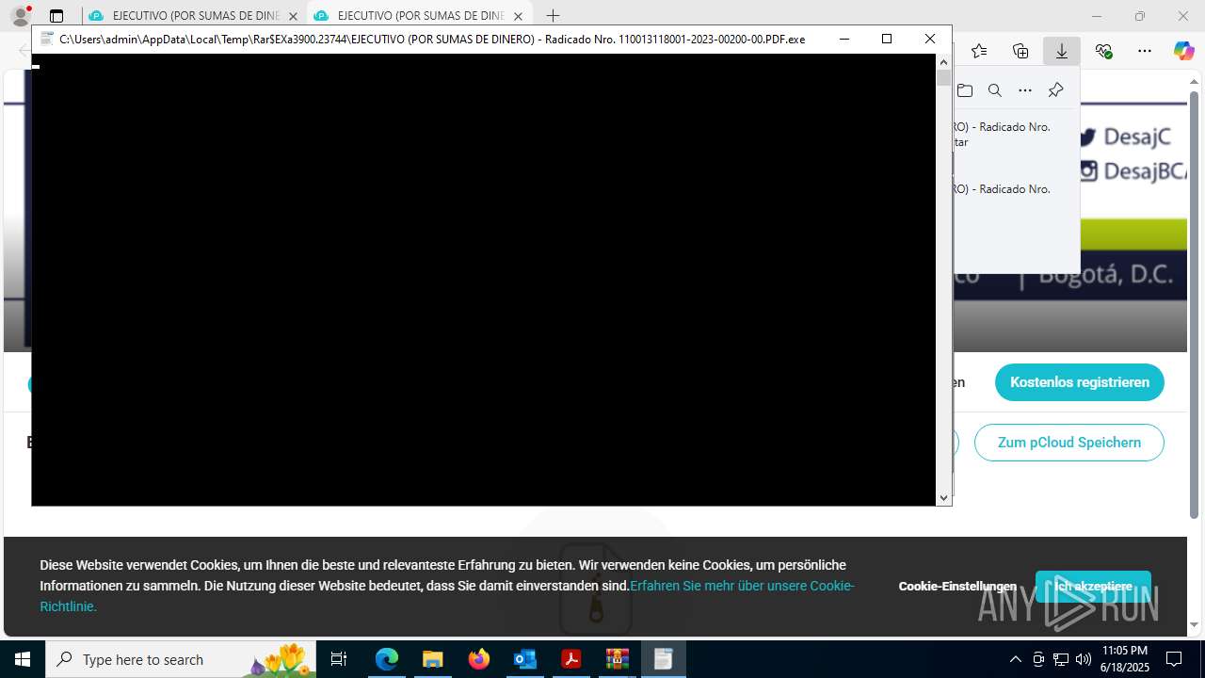Close the PDF.exe console window

point(930,39)
